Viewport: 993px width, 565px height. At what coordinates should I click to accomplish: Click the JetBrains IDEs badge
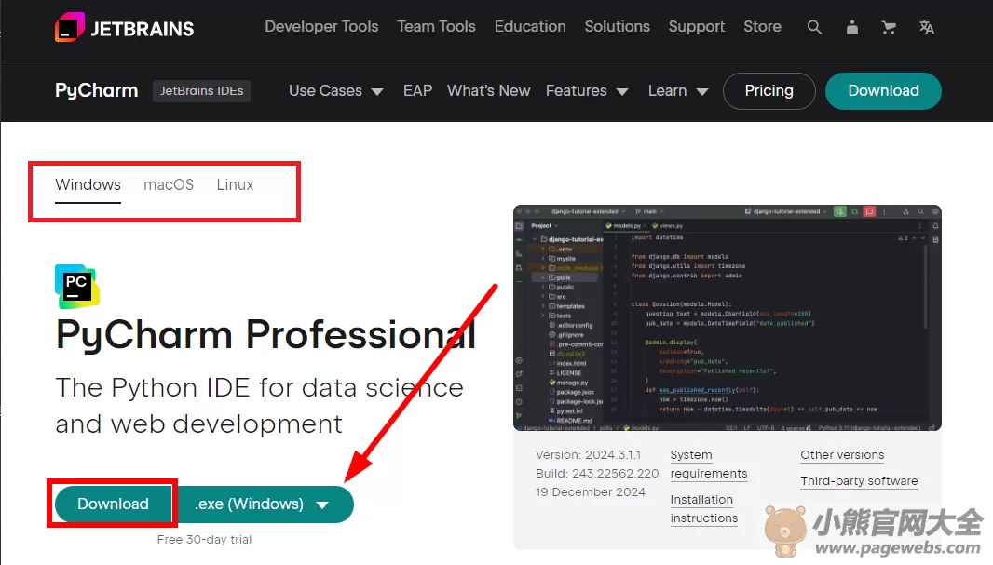[x=201, y=90]
